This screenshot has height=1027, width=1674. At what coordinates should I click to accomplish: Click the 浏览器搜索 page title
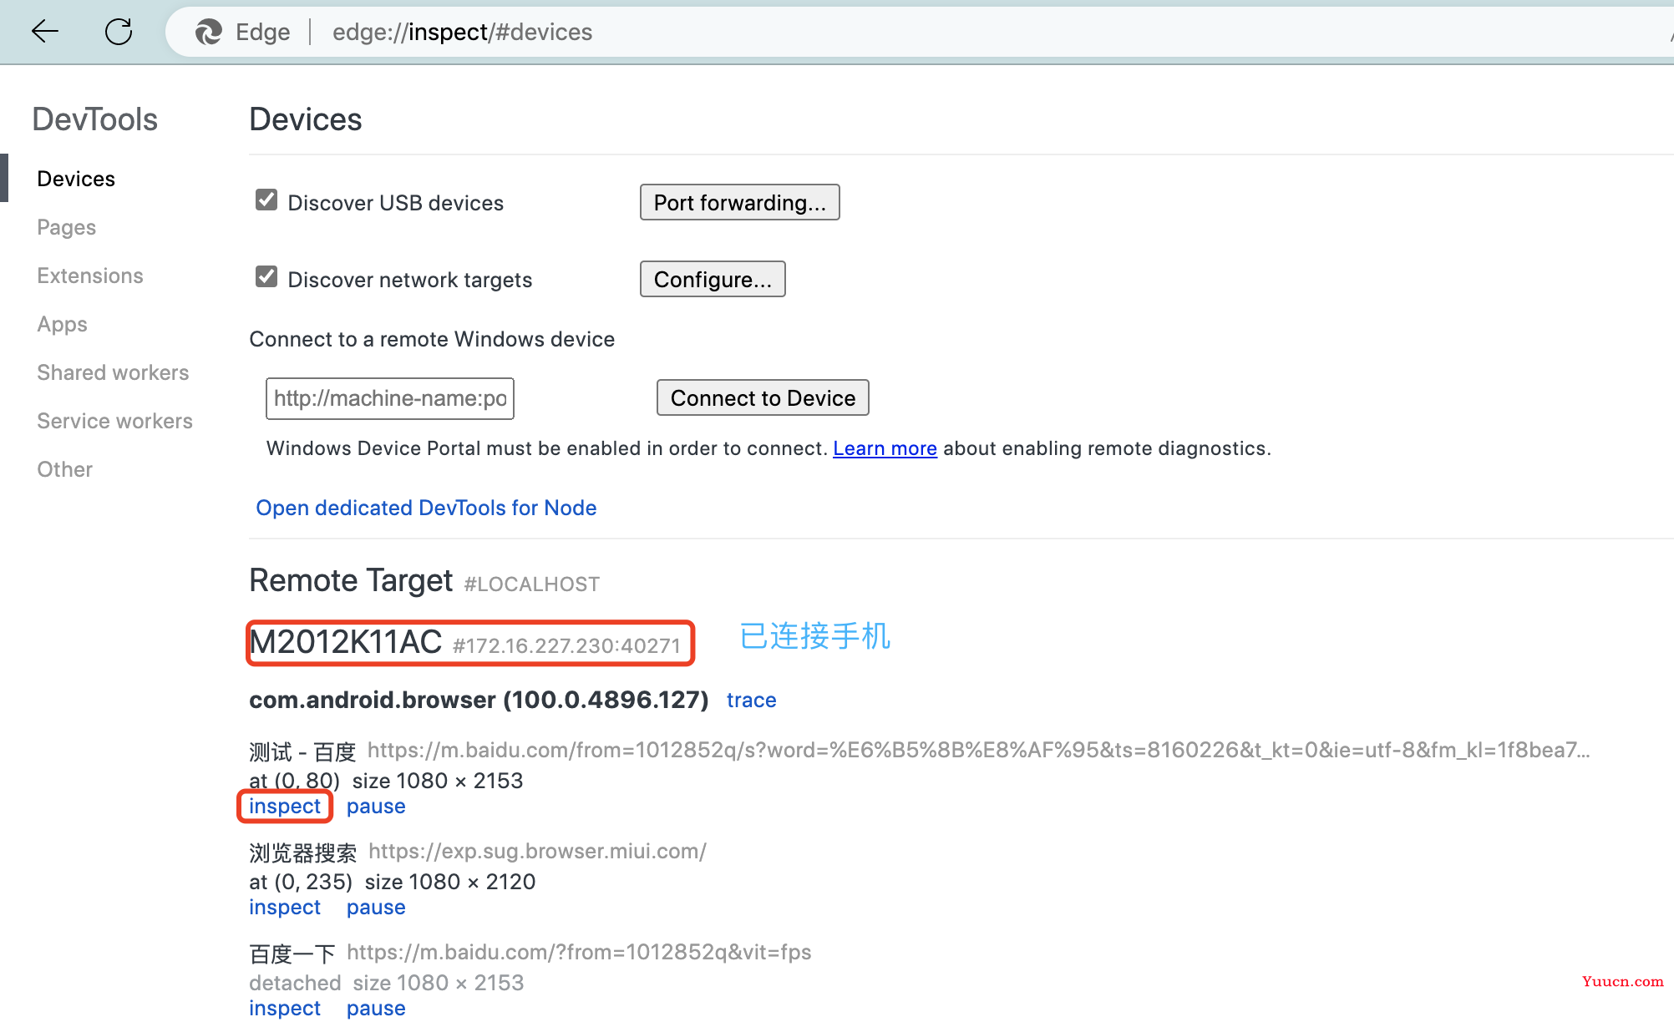click(302, 852)
